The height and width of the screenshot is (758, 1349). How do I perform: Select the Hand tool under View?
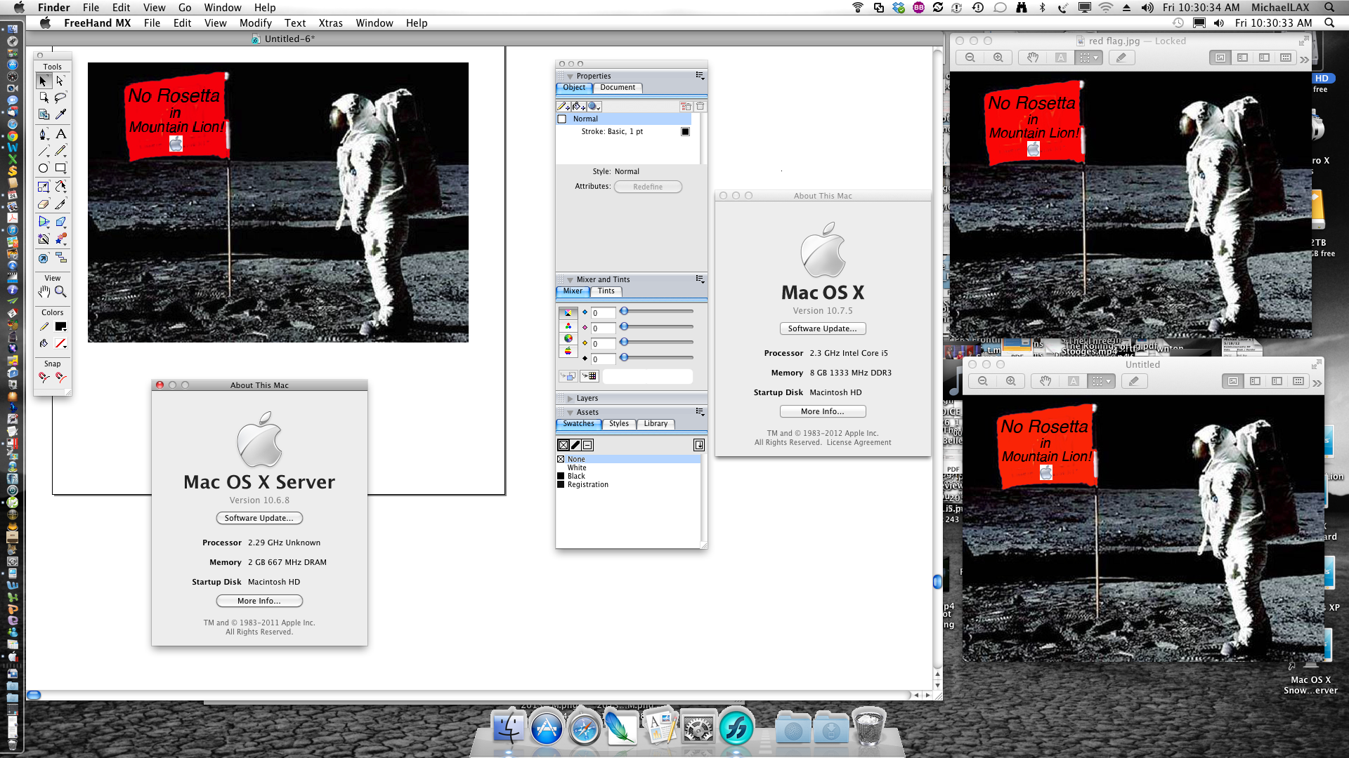44,292
